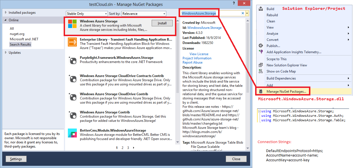Install the Windows Azure Storage package

pos(162,23)
